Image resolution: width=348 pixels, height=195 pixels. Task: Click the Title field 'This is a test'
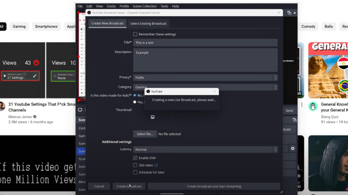[x=205, y=42]
